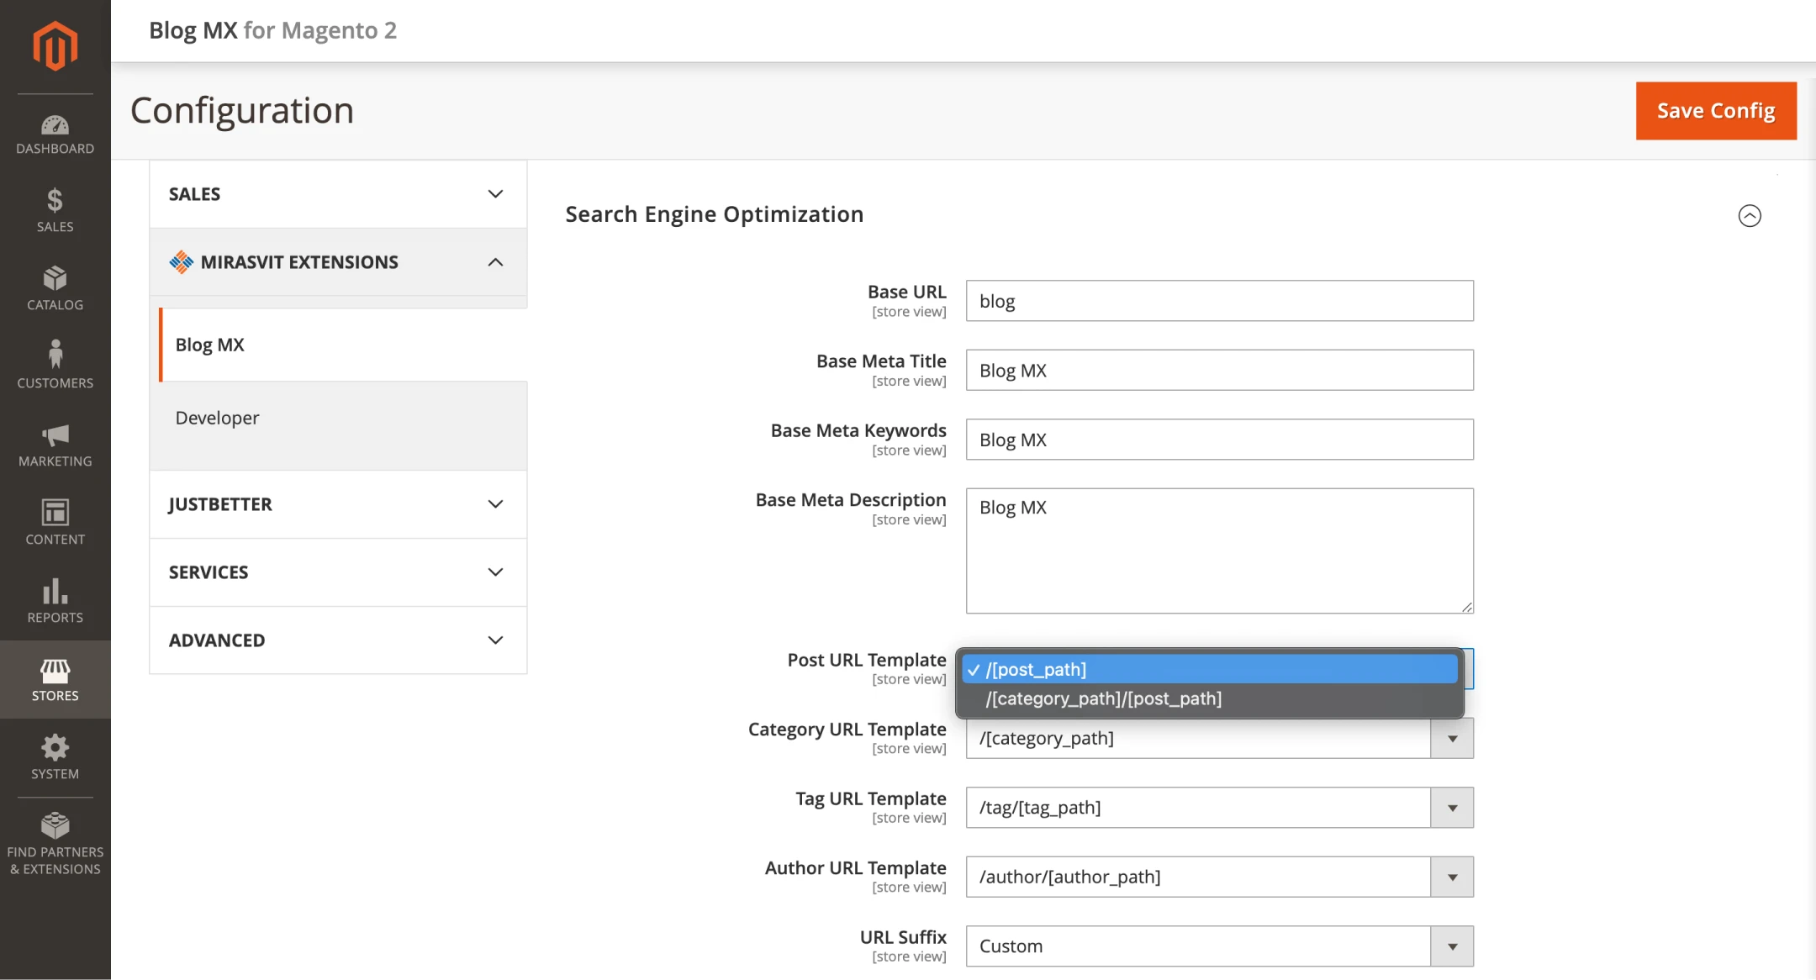The width and height of the screenshot is (1816, 980).
Task: Open the Sales dollar icon menu
Action: pyautogui.click(x=55, y=210)
